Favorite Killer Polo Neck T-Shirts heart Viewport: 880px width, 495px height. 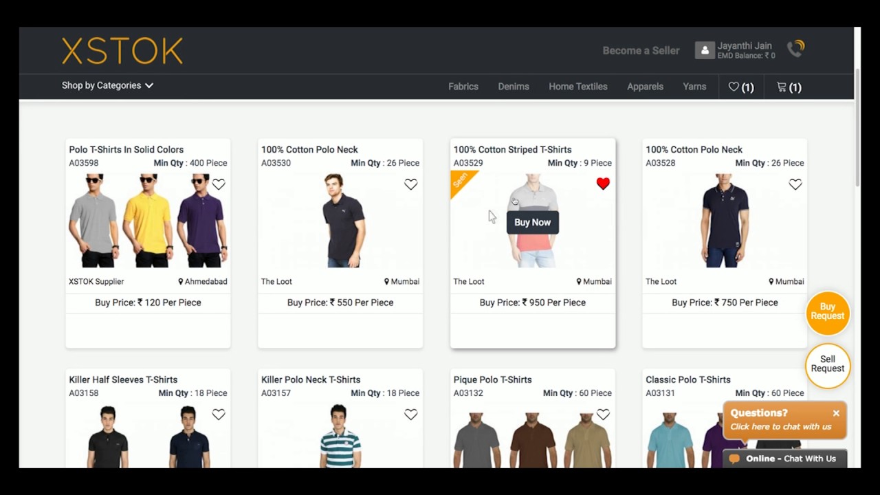(410, 415)
